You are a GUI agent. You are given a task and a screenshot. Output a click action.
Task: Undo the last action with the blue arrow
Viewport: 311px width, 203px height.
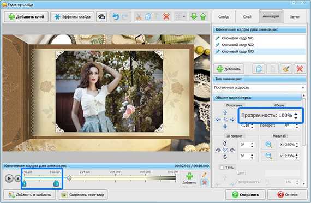tap(116, 17)
